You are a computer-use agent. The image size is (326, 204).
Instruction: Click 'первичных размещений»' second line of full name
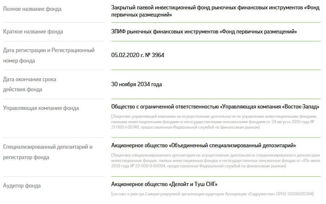[x=142, y=15]
